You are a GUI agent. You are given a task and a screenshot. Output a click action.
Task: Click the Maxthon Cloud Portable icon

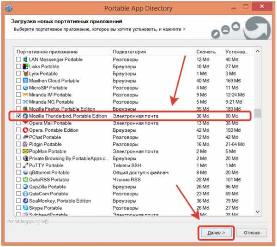pos(25,81)
